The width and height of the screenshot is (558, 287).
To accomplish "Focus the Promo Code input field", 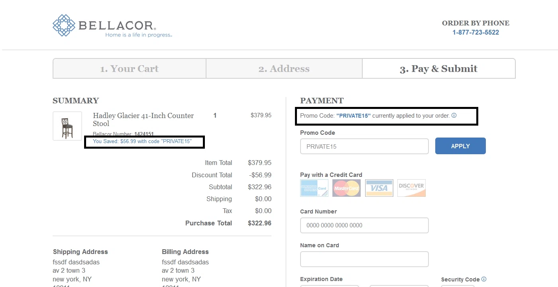I will [x=364, y=146].
